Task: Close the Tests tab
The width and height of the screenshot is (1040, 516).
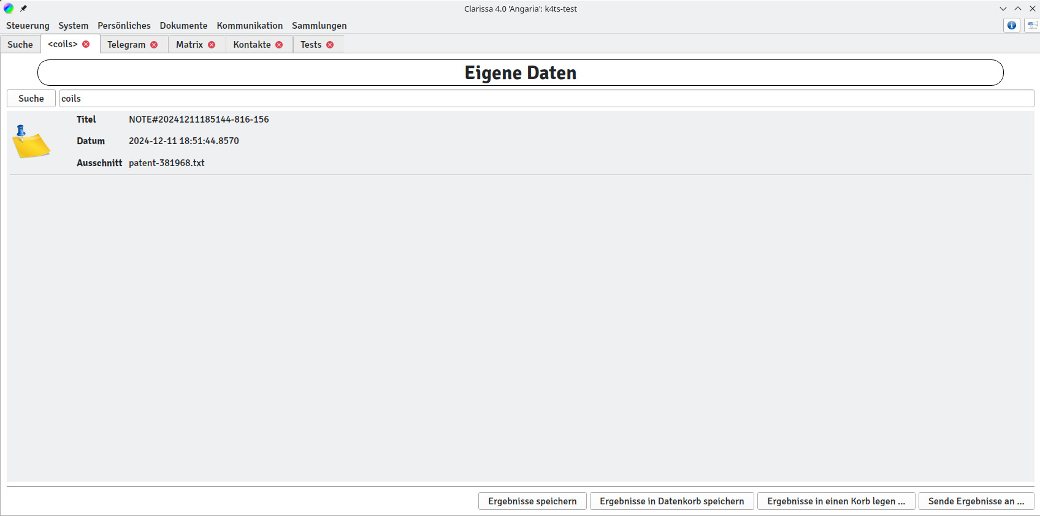Action: click(x=330, y=45)
